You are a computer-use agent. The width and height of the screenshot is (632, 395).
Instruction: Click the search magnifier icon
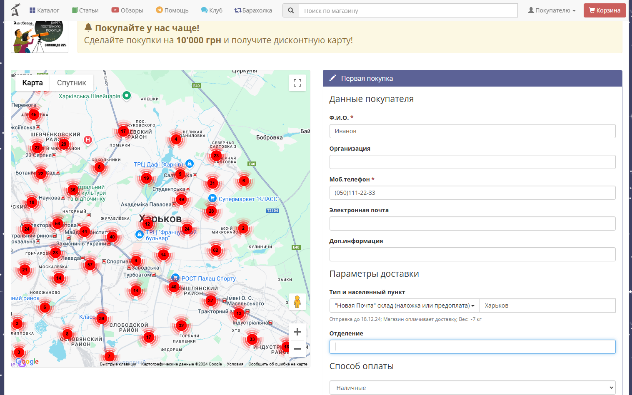point(291,10)
